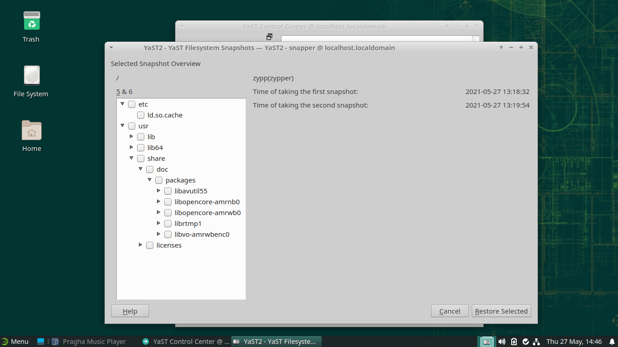This screenshot has width=618, height=347.
Task: Expand the licenses tree node
Action: (141, 245)
